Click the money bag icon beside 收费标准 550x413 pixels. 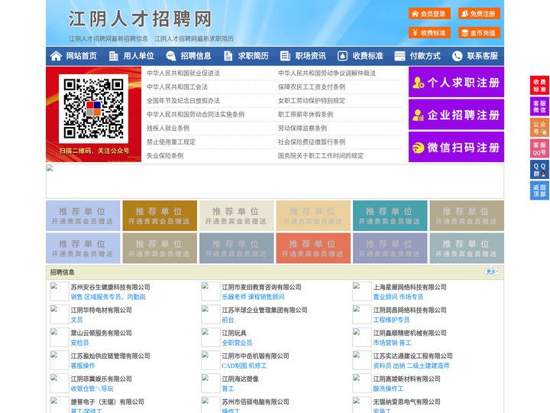tap(342, 56)
